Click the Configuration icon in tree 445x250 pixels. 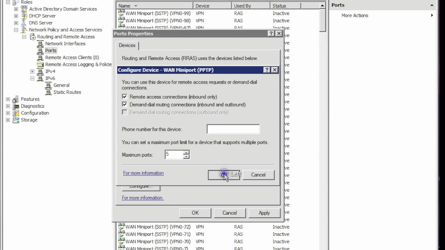point(16,113)
